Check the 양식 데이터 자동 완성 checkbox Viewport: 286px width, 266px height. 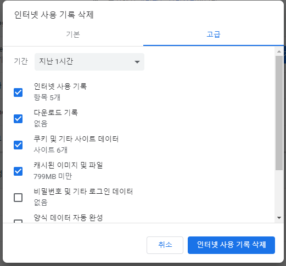(18, 221)
